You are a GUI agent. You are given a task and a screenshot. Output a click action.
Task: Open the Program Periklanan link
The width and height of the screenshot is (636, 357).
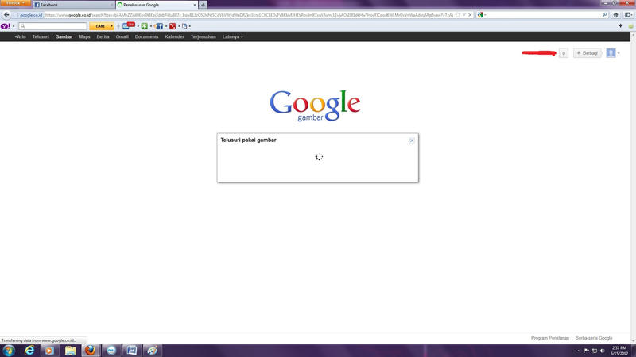tap(550, 338)
